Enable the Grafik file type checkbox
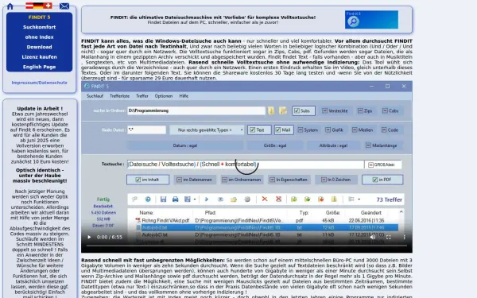This screenshot has width=477, height=298. click(x=334, y=130)
